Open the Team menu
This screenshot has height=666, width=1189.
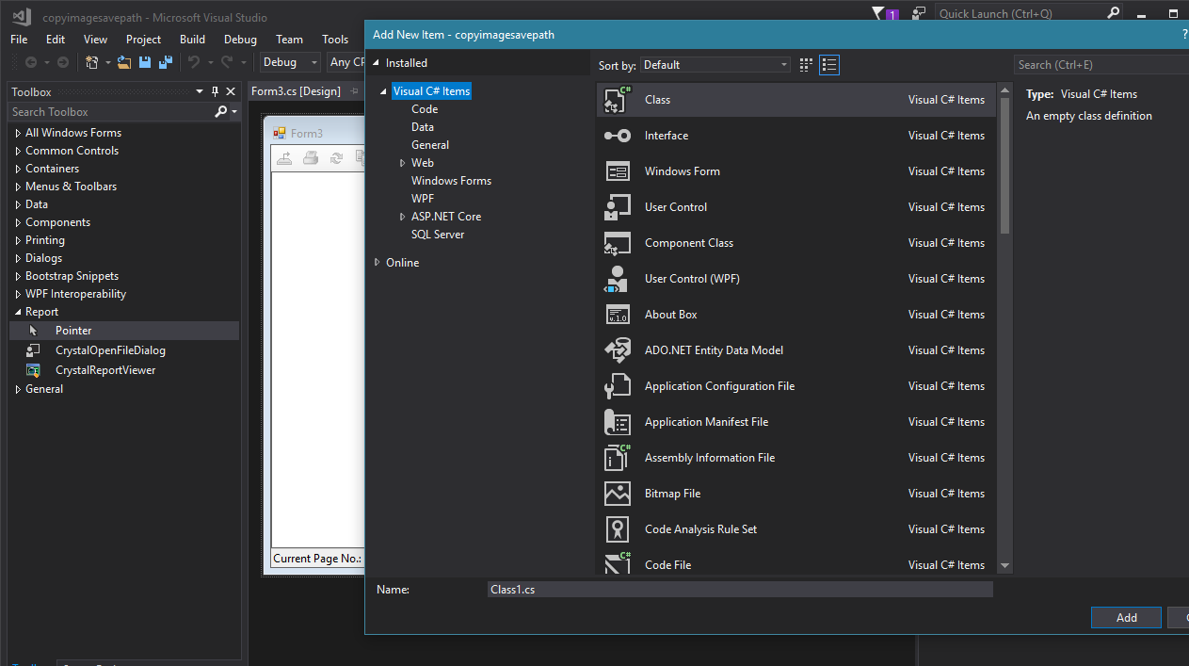pos(289,40)
